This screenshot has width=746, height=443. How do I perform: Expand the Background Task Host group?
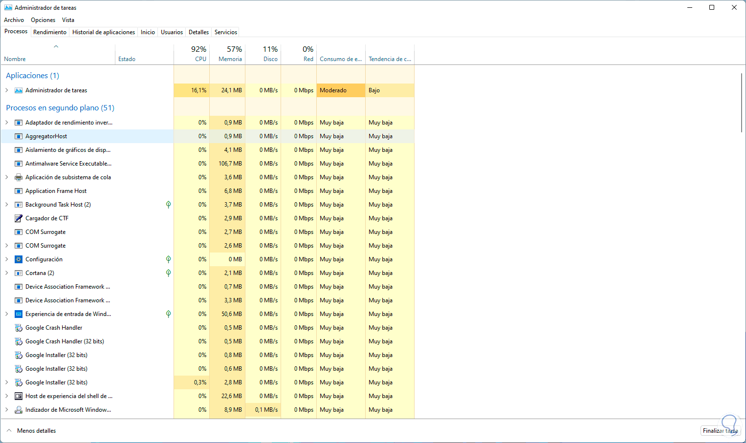7,205
